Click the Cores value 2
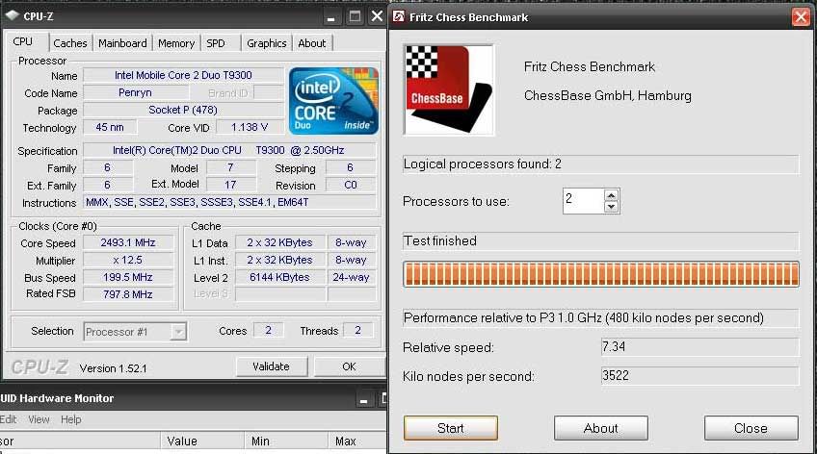 pos(269,330)
